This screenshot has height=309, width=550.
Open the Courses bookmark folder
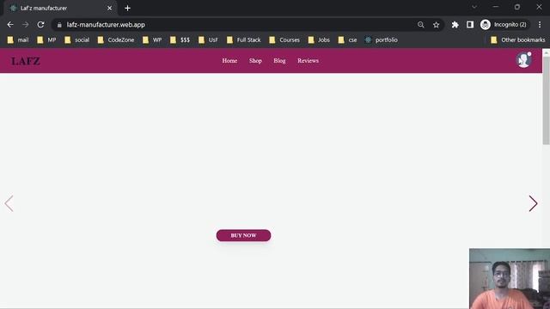pyautogui.click(x=284, y=40)
